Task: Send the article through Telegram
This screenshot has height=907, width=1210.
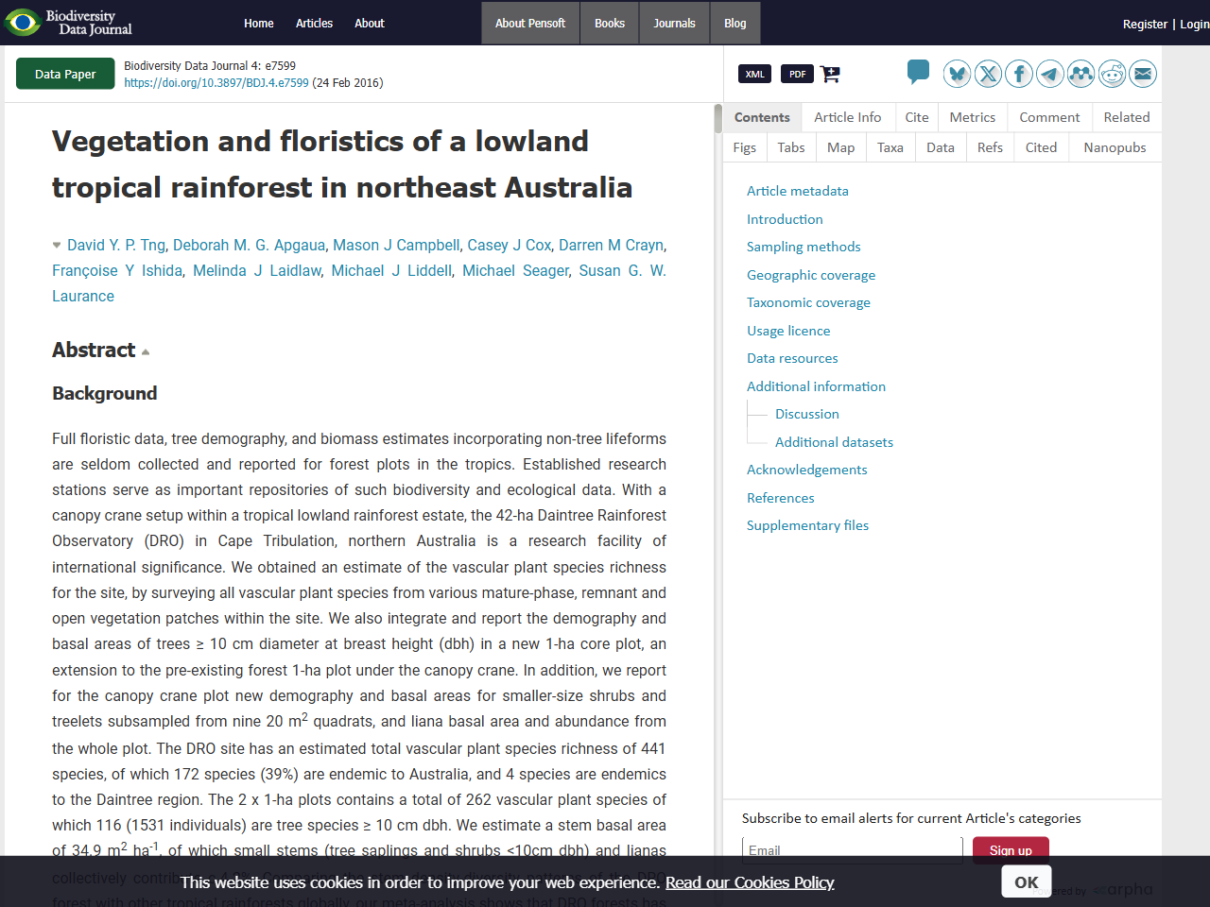Action: click(1050, 73)
